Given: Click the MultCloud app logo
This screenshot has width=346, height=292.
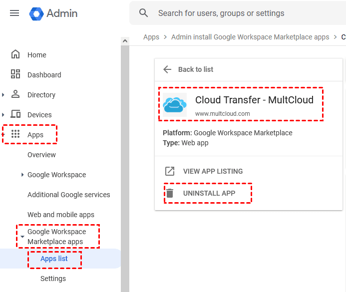Looking at the screenshot, I should coord(175,104).
